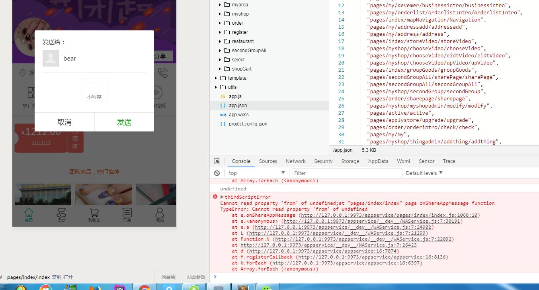Viewport: 539px width, 290px height.
Task: Select app.json in the file tree
Action: coord(269,106)
